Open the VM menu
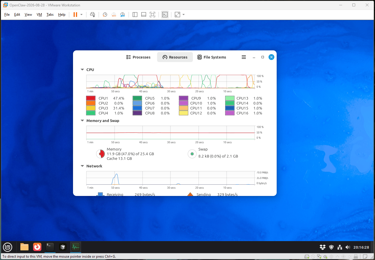375x260 pixels. (39, 15)
